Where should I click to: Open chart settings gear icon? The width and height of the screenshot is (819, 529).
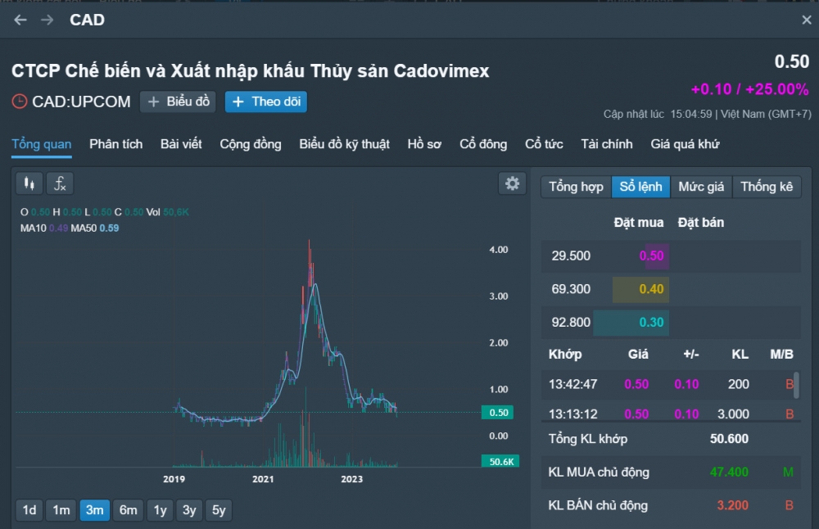point(513,183)
